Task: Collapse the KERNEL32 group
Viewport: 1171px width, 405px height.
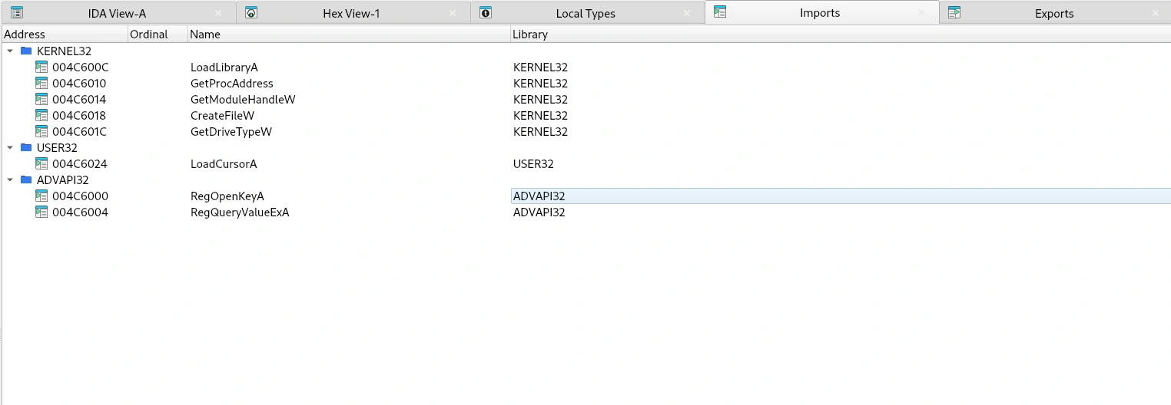Action: coord(10,51)
